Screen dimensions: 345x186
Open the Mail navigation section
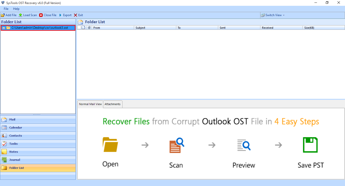click(x=38, y=119)
